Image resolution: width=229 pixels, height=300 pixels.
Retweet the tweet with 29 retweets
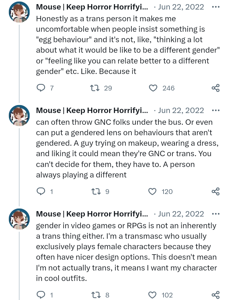[95, 88]
